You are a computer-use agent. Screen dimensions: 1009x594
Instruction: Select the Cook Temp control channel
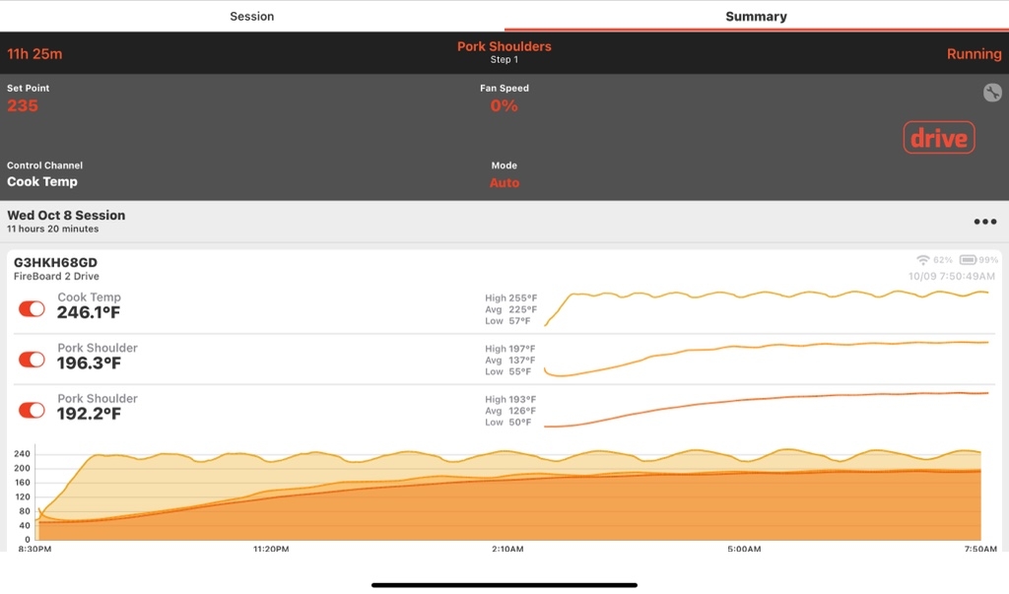click(x=42, y=181)
